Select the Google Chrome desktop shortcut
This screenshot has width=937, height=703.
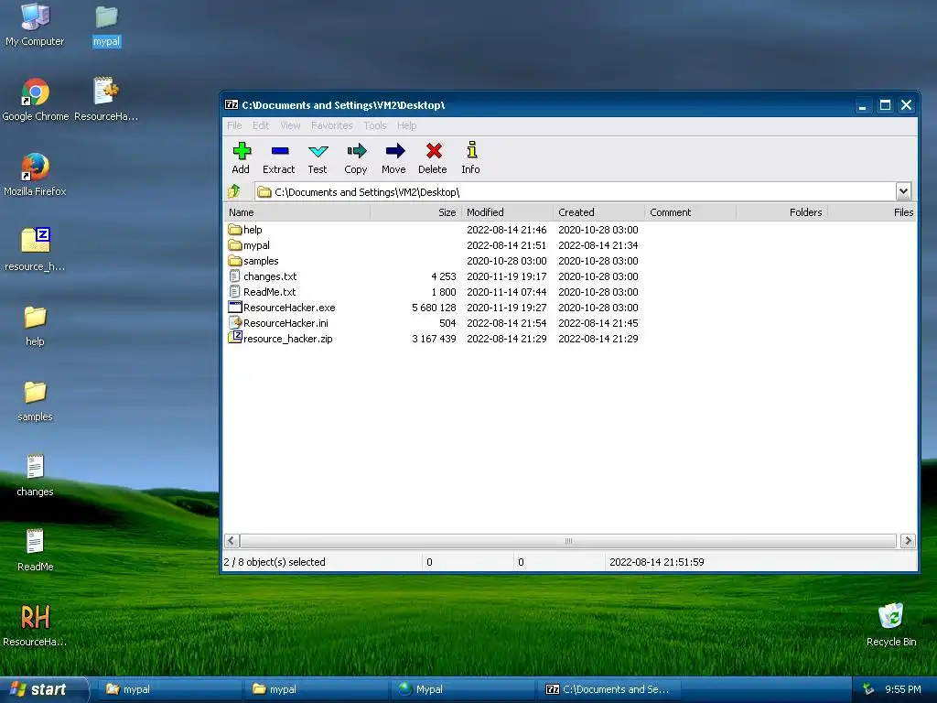coord(36,99)
